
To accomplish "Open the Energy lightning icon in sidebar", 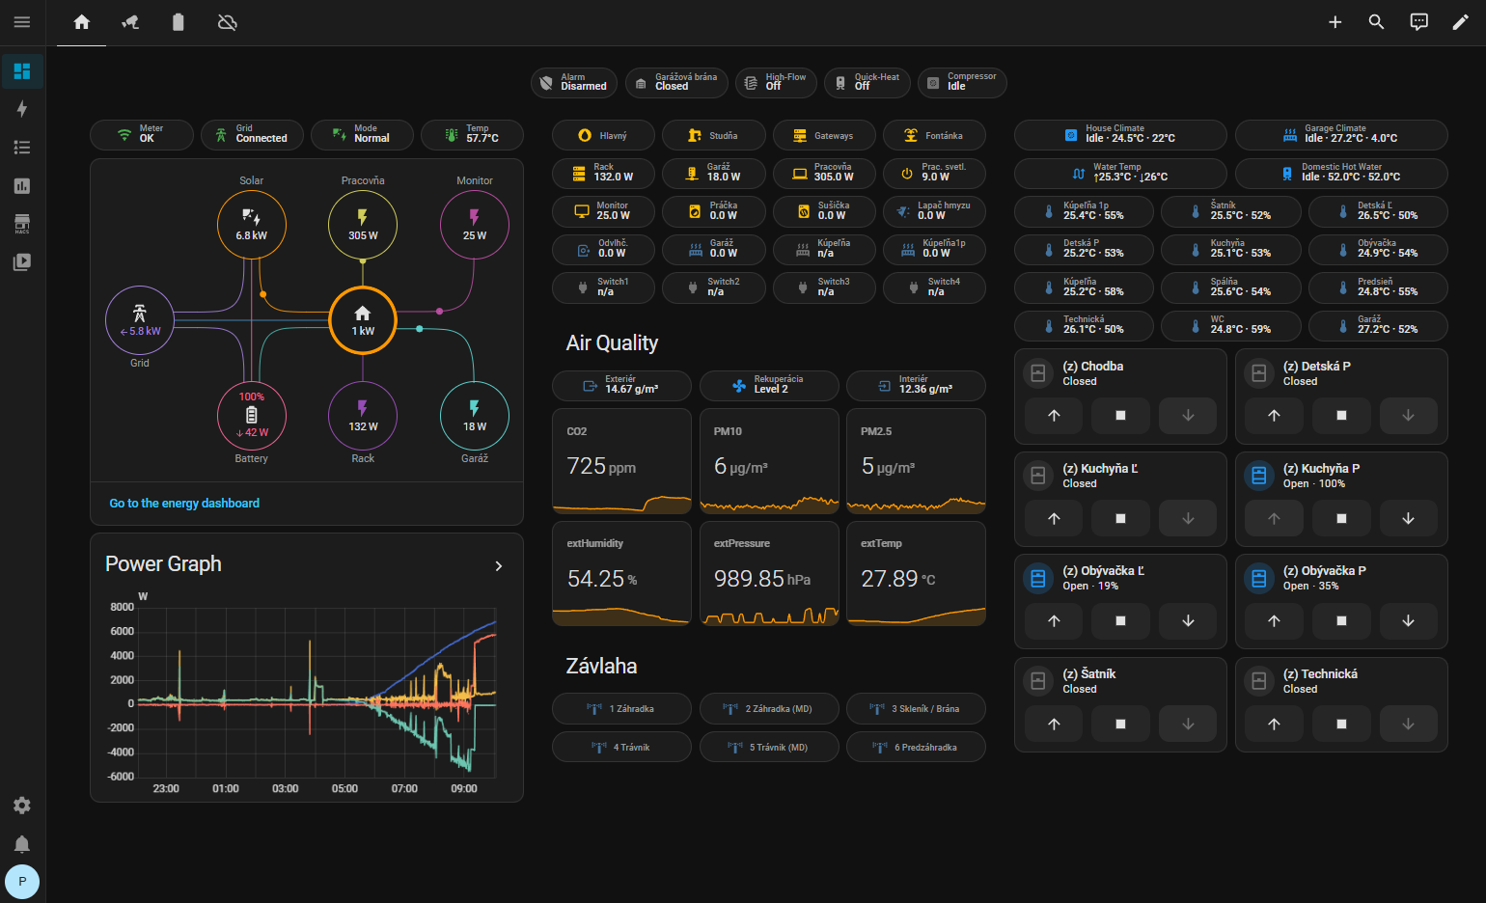I will (x=22, y=109).
